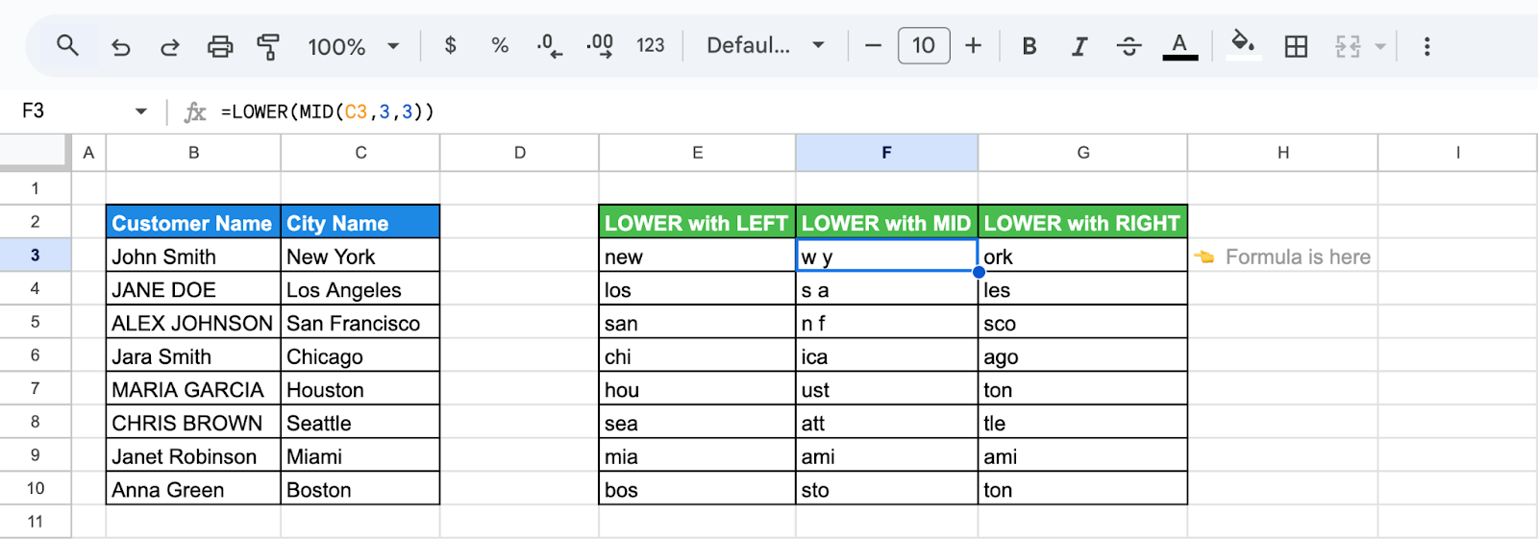The height and width of the screenshot is (539, 1538).
Task: Select the cell containing 'ica'
Action: coord(886,356)
